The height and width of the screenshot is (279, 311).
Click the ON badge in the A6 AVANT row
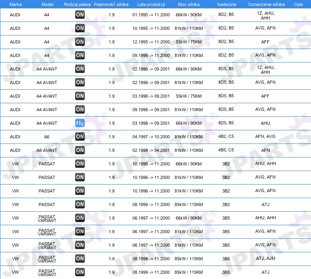[80, 150]
